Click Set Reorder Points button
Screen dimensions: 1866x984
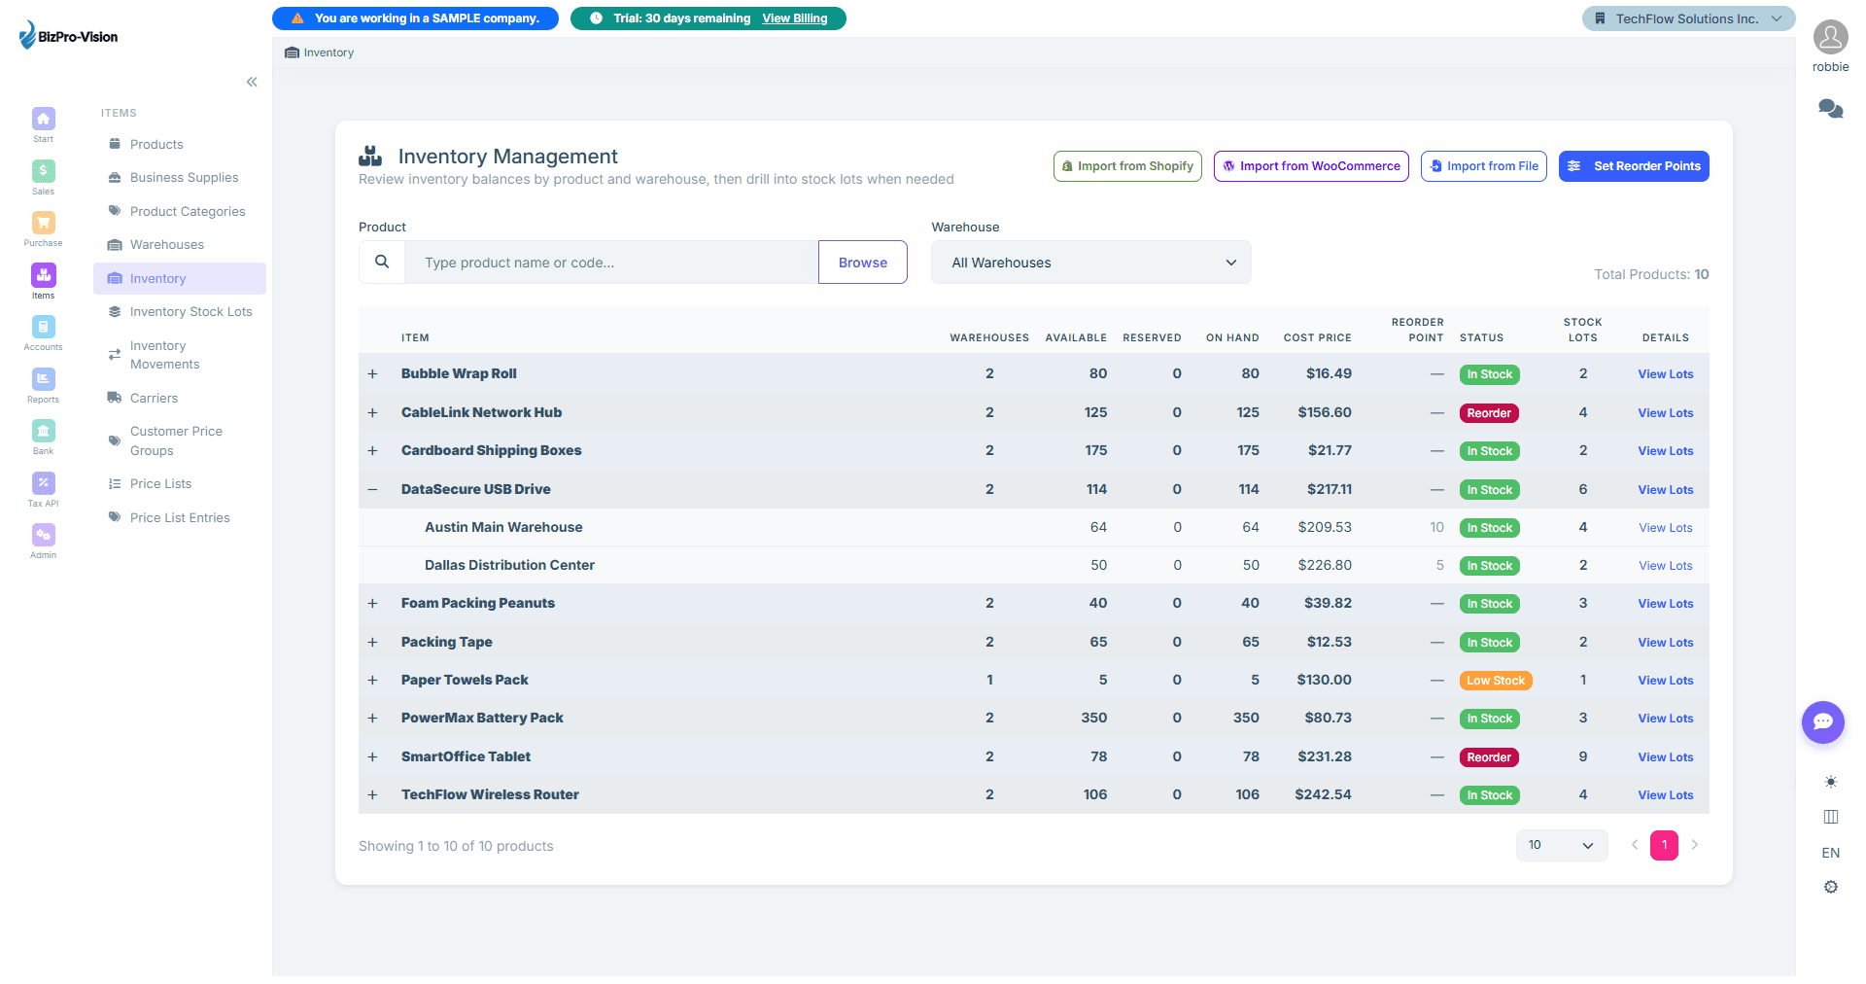(x=1634, y=166)
